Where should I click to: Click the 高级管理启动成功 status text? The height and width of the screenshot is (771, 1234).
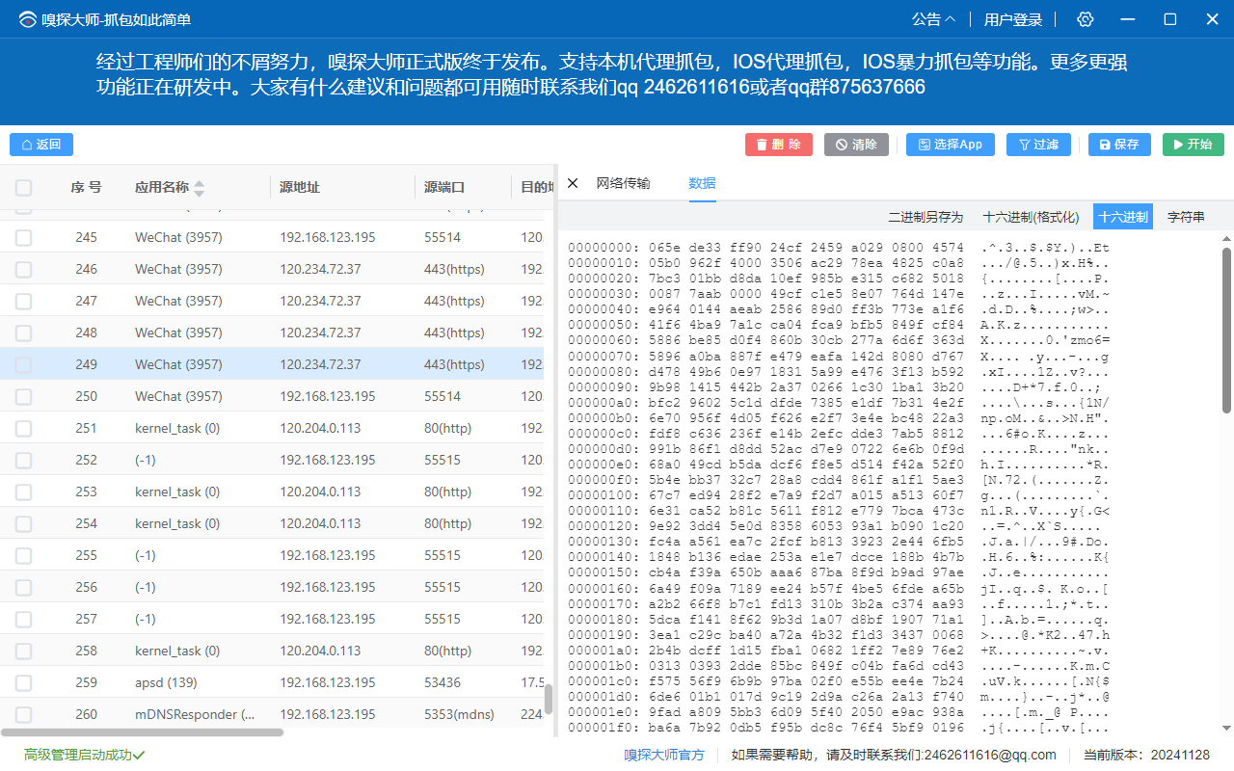click(x=84, y=755)
